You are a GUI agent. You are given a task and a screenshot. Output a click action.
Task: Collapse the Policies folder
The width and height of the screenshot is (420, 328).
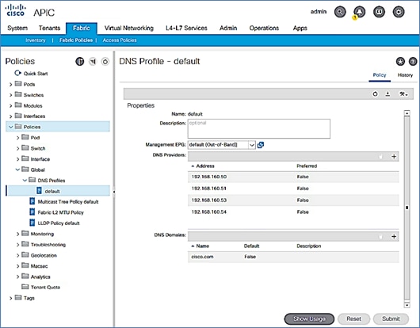pyautogui.click(x=11, y=127)
